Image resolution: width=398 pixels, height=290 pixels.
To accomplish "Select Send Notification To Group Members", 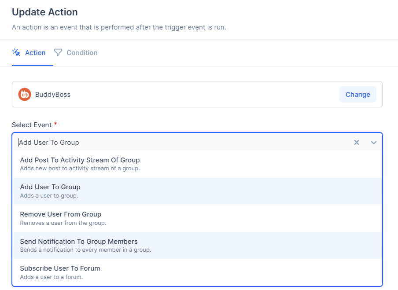I will (79, 242).
